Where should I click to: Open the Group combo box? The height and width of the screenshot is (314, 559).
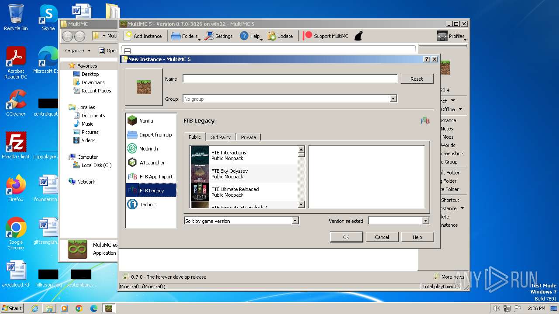290,99
